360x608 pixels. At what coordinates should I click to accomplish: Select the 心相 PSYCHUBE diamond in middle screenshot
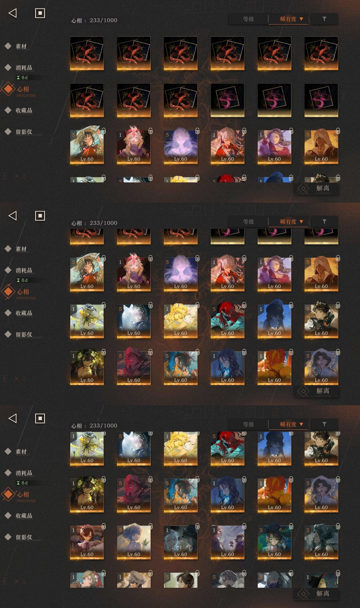click(x=8, y=292)
